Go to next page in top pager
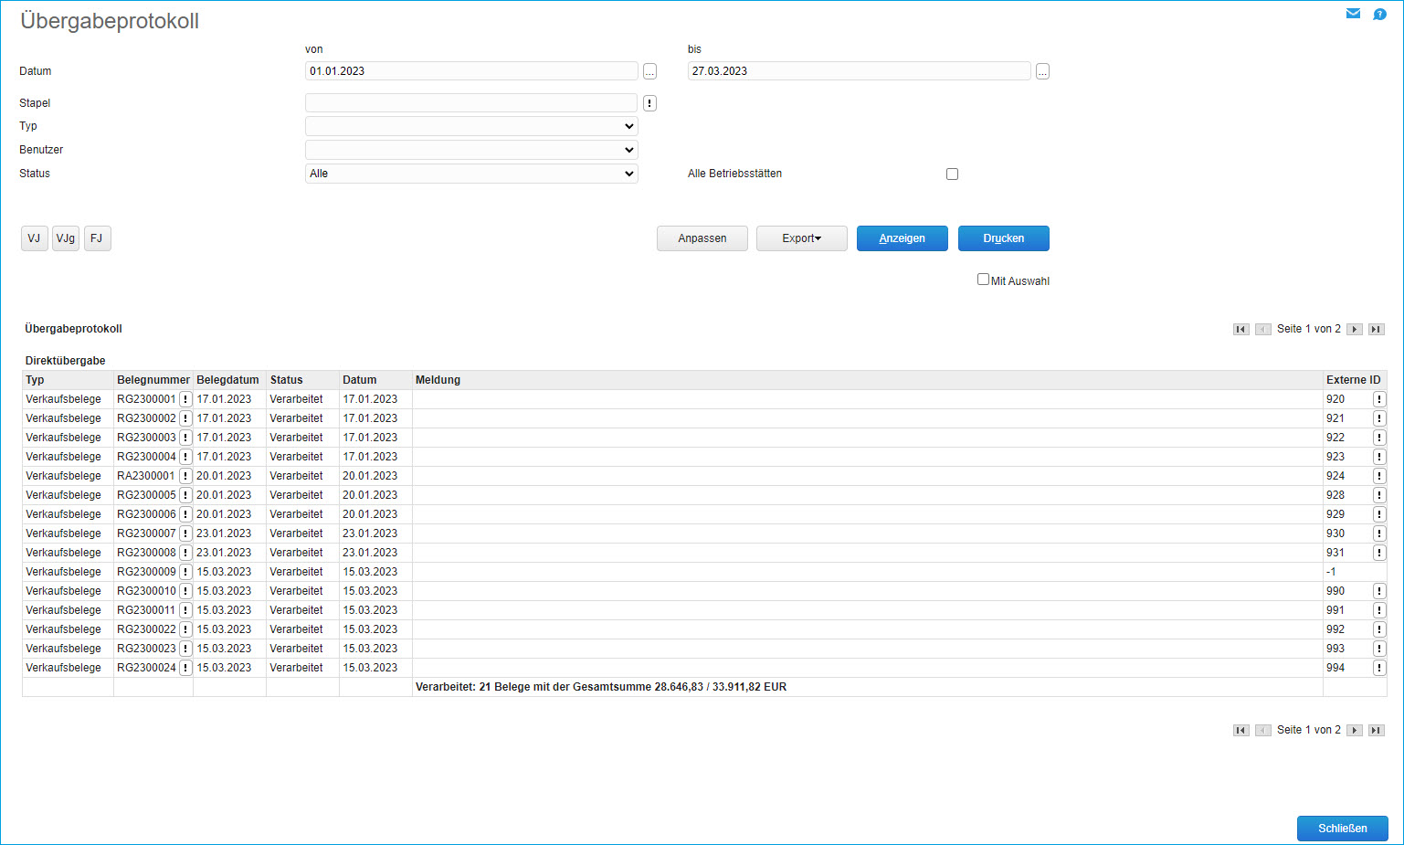This screenshot has height=845, width=1404. [1355, 329]
